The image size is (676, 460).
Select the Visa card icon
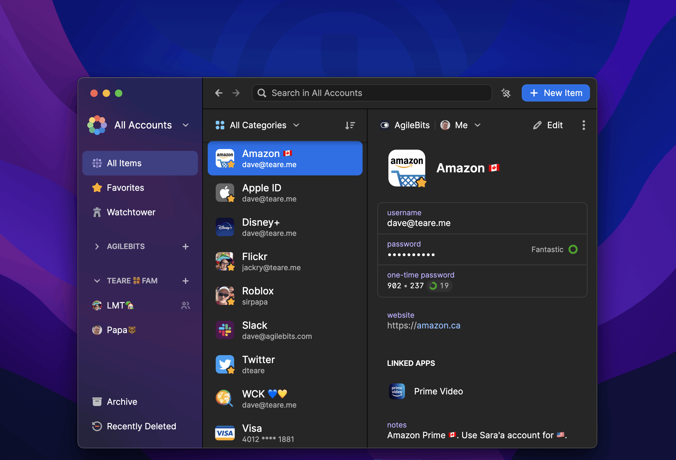[x=225, y=432]
